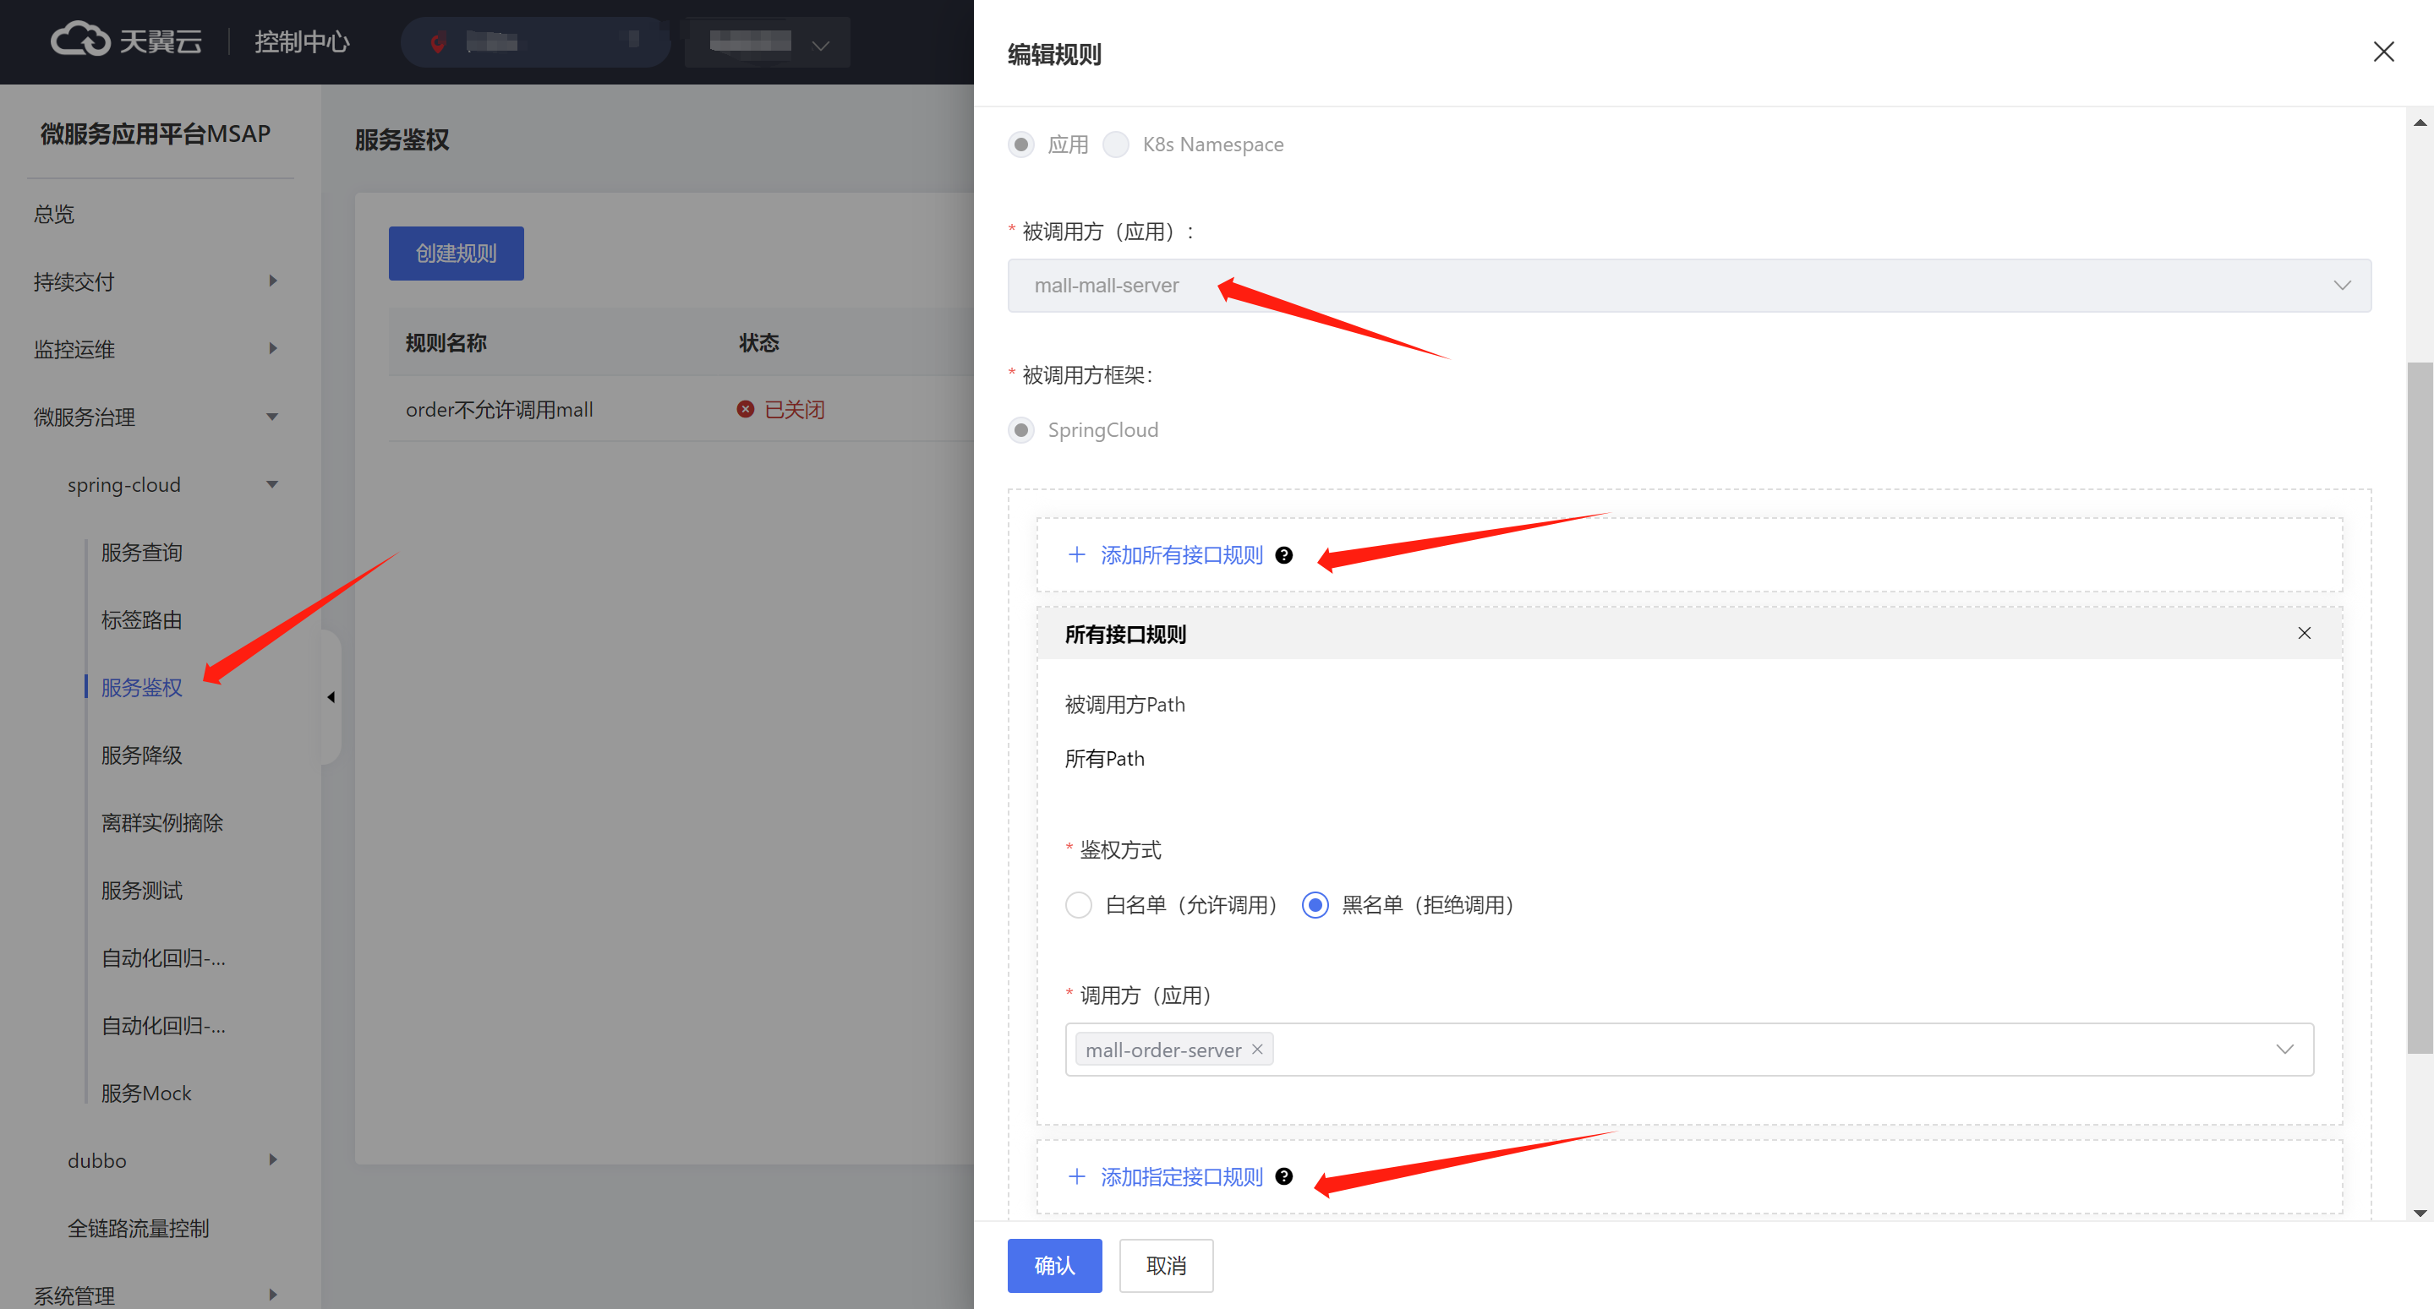Click the red 已关闭 status icon
This screenshot has height=1309, width=2434.
point(746,409)
